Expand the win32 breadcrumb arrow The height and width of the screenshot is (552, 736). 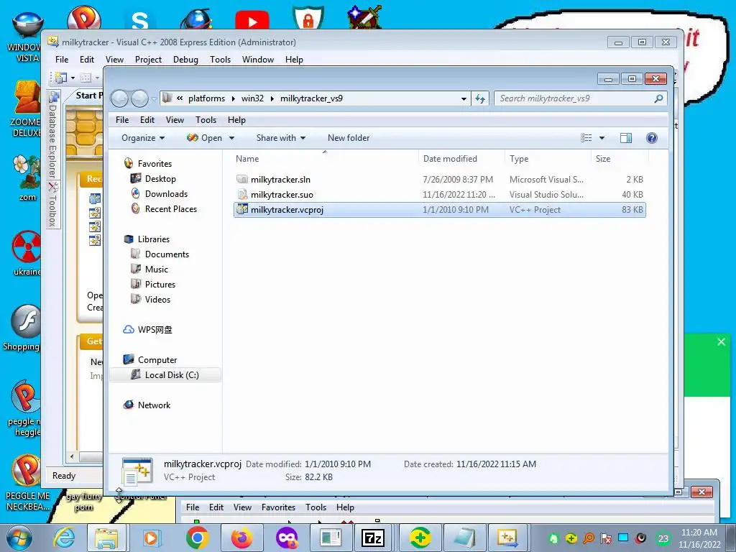coord(272,98)
